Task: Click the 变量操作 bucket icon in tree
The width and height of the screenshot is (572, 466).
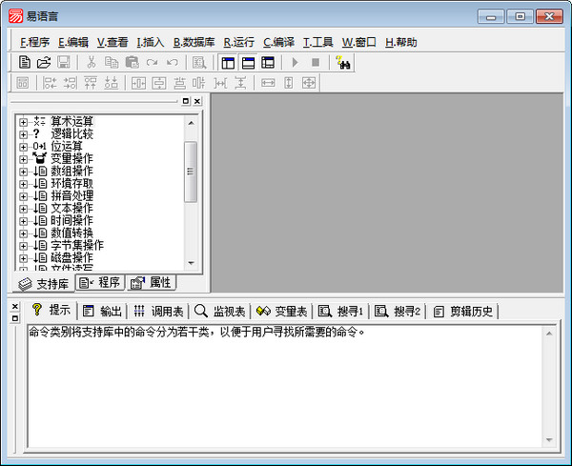Action: pos(40,158)
